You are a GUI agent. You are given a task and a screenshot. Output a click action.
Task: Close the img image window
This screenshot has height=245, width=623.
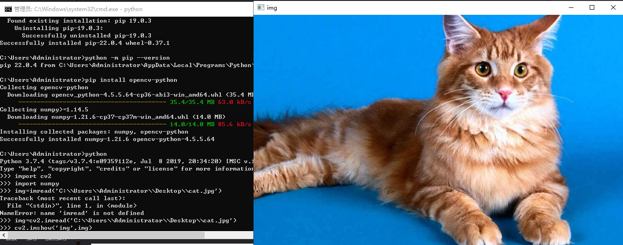[613, 7]
